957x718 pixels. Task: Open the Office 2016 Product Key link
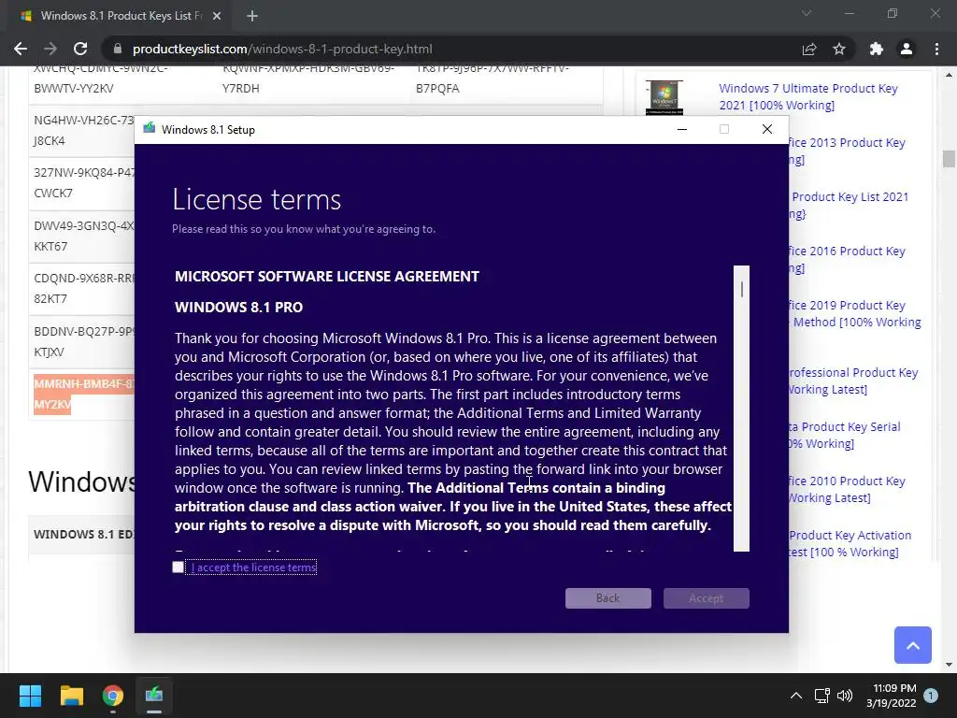point(846,259)
